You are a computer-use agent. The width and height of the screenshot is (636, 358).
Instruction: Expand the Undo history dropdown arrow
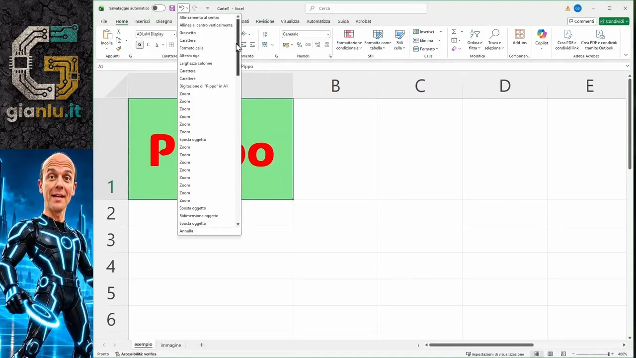187,8
